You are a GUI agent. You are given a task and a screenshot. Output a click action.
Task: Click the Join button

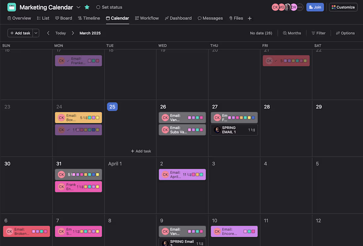click(315, 7)
